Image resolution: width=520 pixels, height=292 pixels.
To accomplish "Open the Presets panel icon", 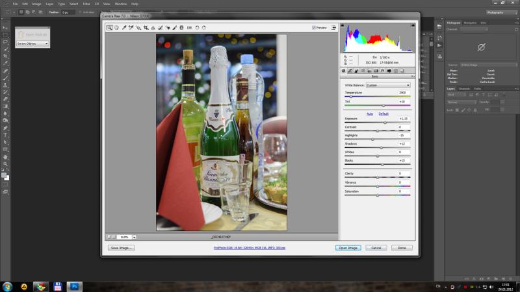I will pos(396,71).
